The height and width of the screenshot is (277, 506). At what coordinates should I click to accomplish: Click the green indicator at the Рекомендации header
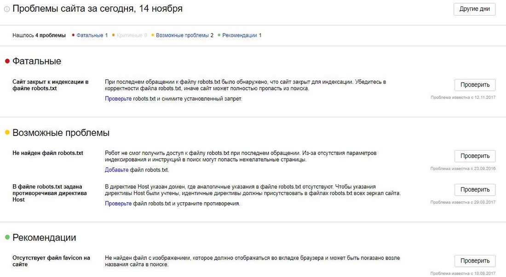[x=7, y=237]
